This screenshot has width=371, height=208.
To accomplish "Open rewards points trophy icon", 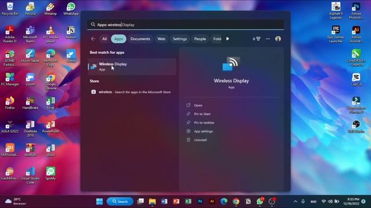I will point(256,39).
